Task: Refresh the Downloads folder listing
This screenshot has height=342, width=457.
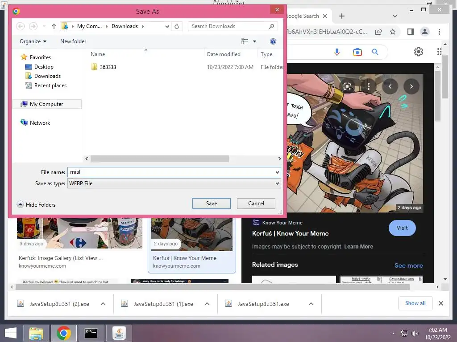Action: click(x=177, y=26)
